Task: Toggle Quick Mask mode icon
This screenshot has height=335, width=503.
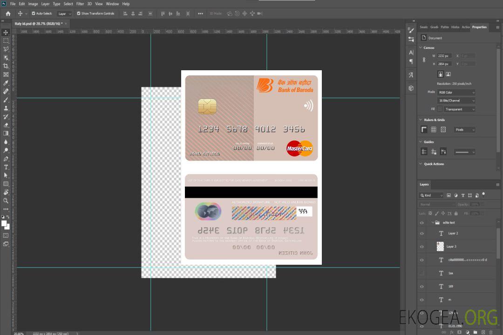Action: 6,235
